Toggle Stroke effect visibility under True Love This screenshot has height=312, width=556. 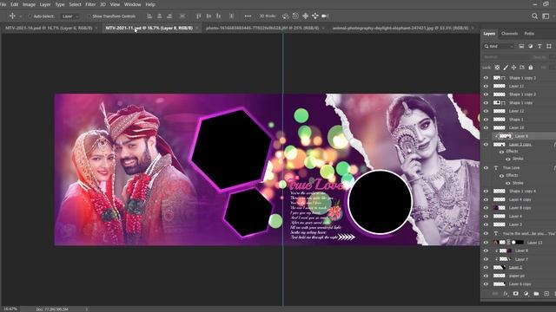click(507, 183)
